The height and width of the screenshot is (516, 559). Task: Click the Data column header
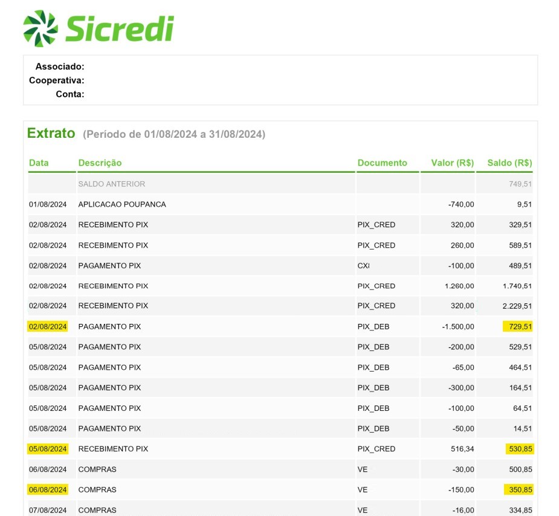(39, 163)
